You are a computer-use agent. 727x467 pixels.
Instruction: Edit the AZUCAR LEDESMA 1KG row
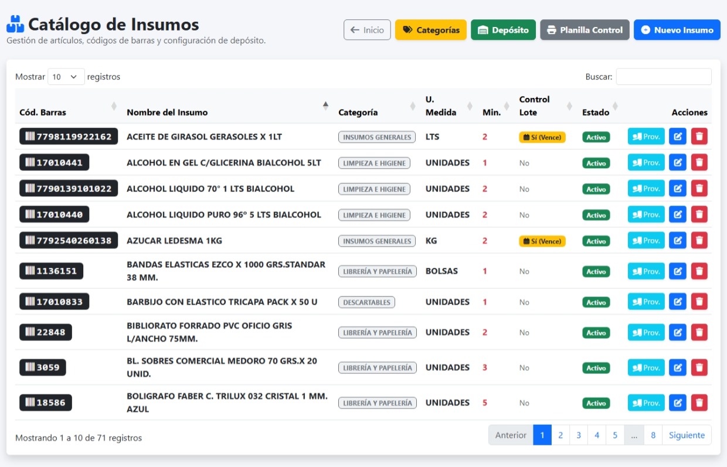pos(677,240)
